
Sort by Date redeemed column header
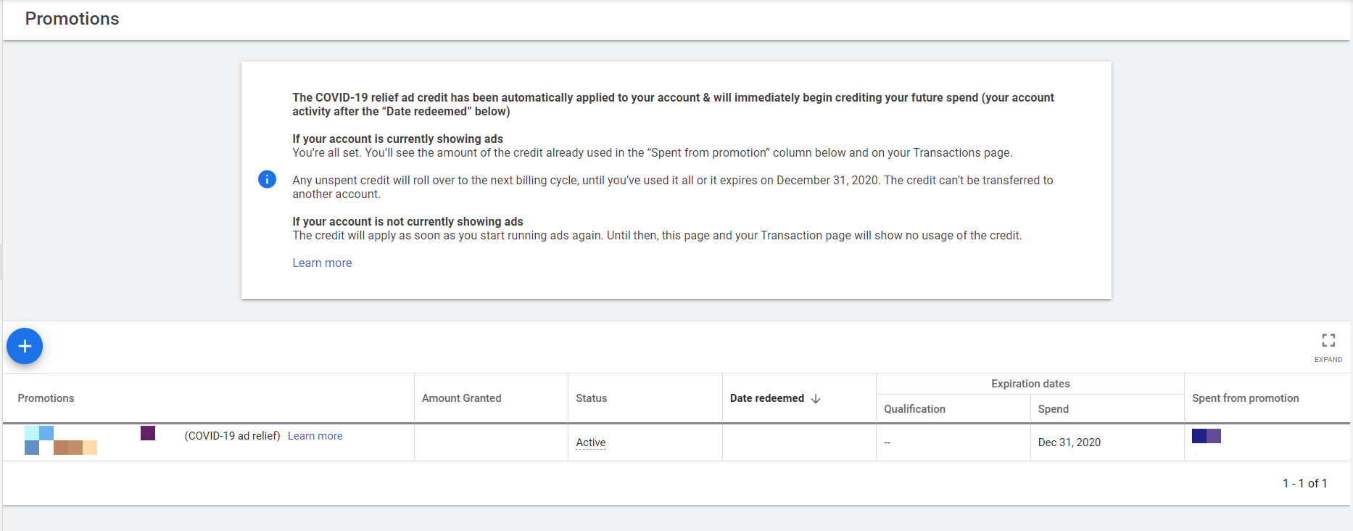(766, 398)
